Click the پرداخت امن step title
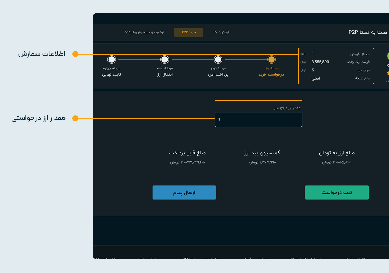Image resolution: width=389 pixels, height=273 pixels. 218,74
